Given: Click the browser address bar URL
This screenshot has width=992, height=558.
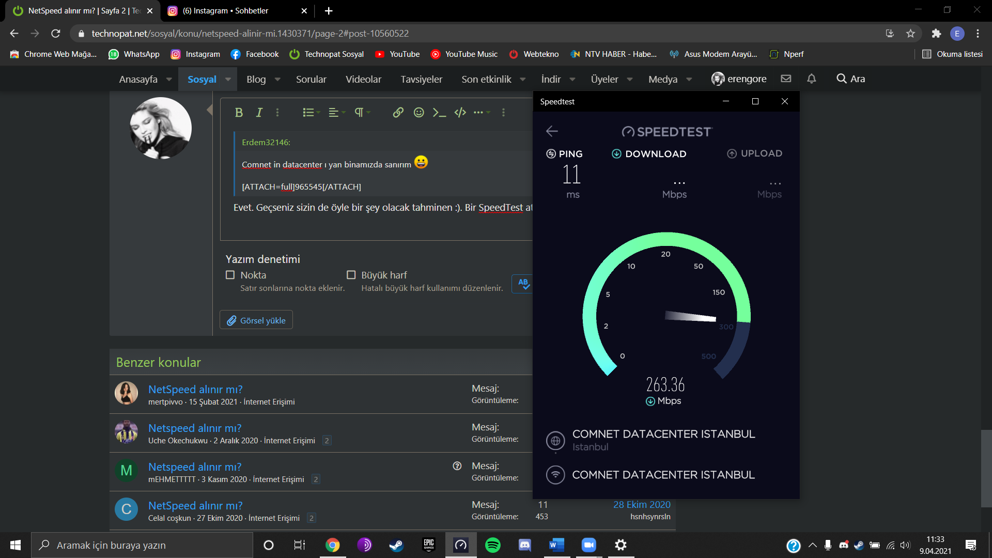Looking at the screenshot, I should (x=250, y=34).
